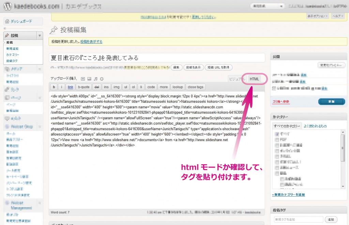Click the link quicktag button

coord(70,87)
